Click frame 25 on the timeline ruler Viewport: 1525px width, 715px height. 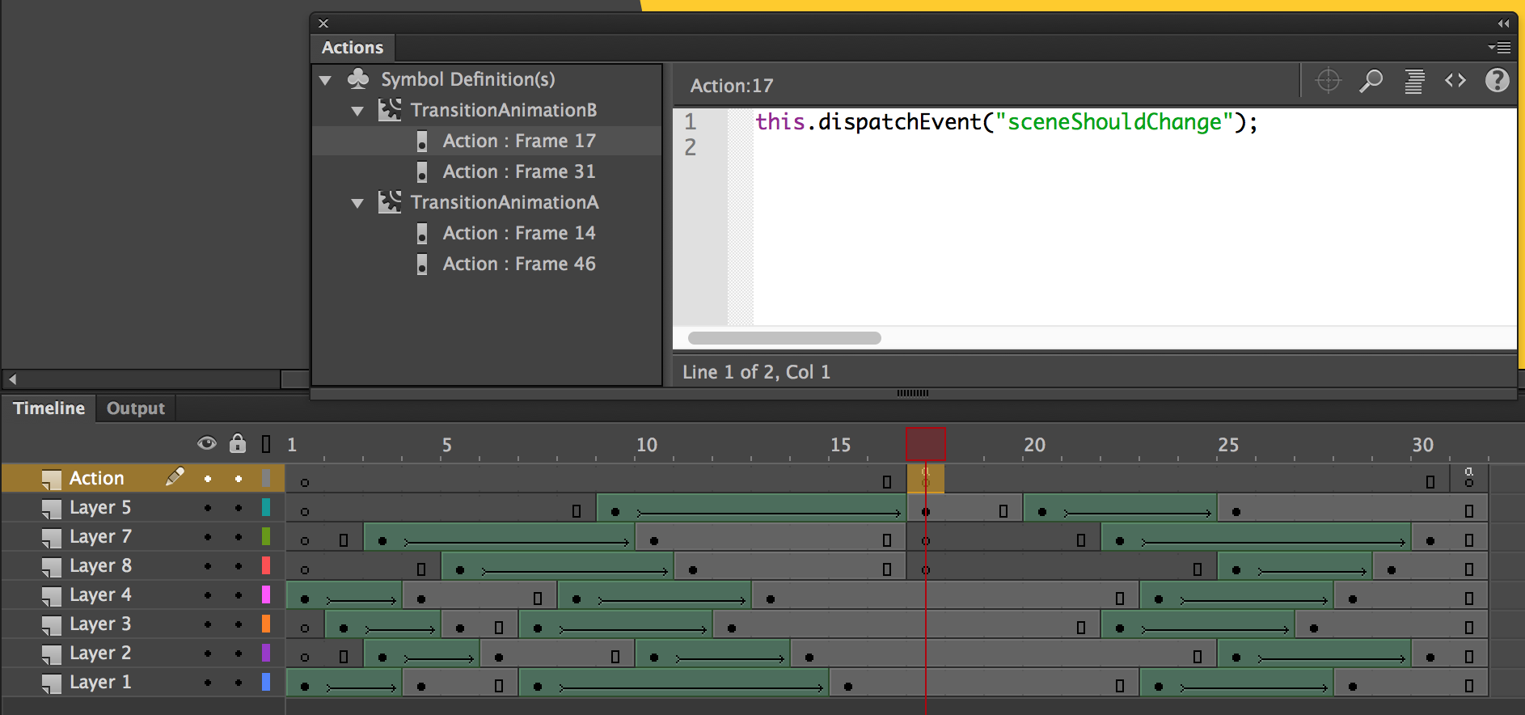coord(1227,445)
